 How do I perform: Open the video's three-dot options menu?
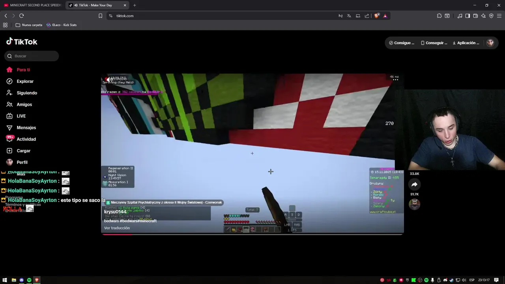[395, 79]
